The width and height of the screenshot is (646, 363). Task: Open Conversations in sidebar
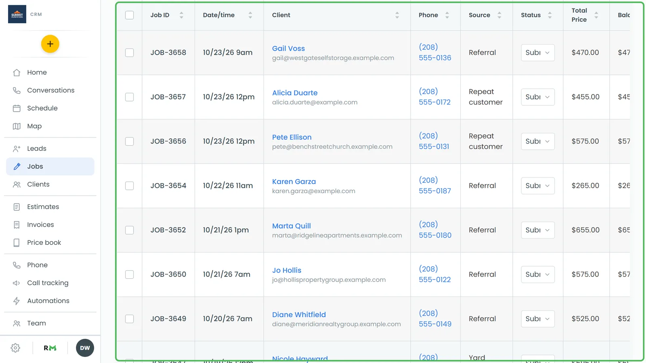point(50,90)
